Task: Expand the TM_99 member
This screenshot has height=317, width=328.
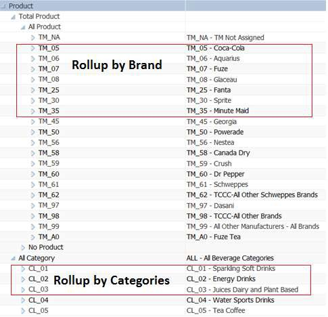Action: pyautogui.click(x=33, y=227)
